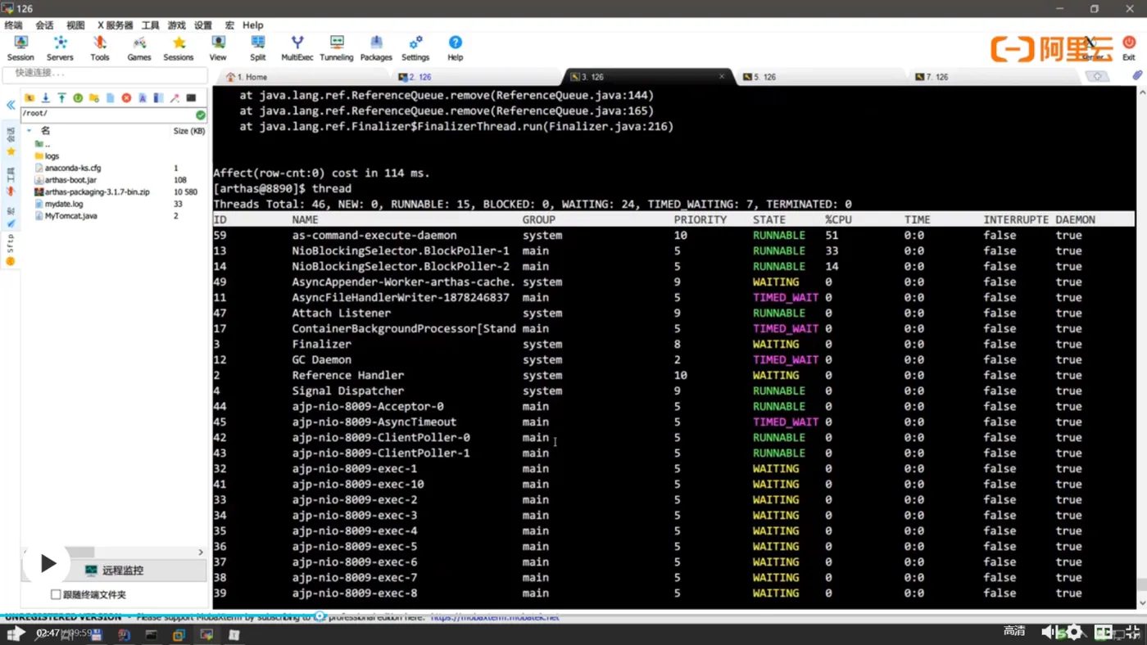Click the download arrow icon in SFTP toolbar
Screen dimensions: 1147x645
tap(46, 98)
